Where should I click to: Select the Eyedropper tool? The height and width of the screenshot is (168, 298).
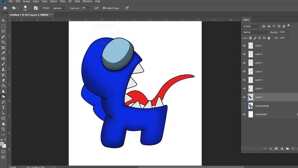[3, 53]
